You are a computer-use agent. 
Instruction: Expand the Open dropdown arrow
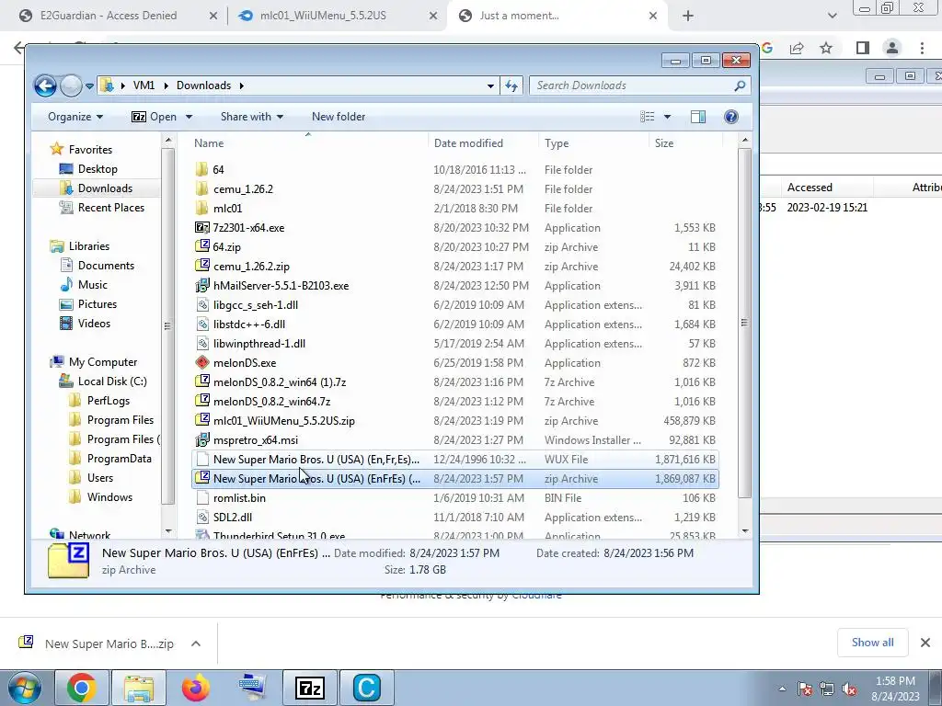point(189,117)
